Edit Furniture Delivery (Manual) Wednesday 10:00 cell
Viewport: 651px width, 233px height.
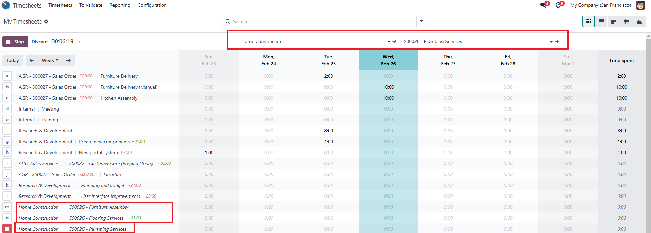(x=389, y=87)
